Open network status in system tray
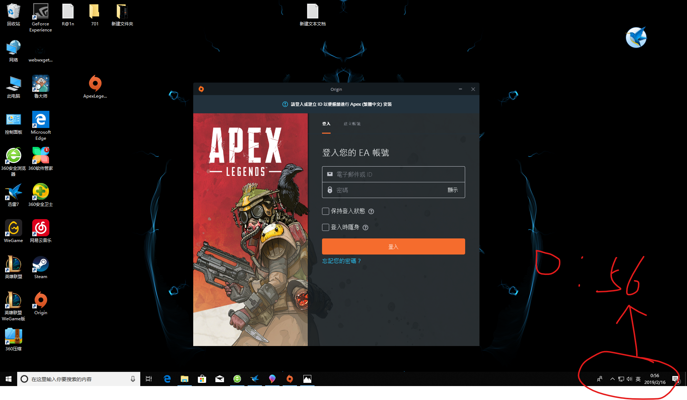The image size is (687, 400). point(621,379)
